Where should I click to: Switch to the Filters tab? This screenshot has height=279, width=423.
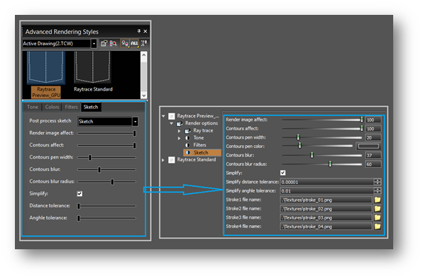point(71,107)
